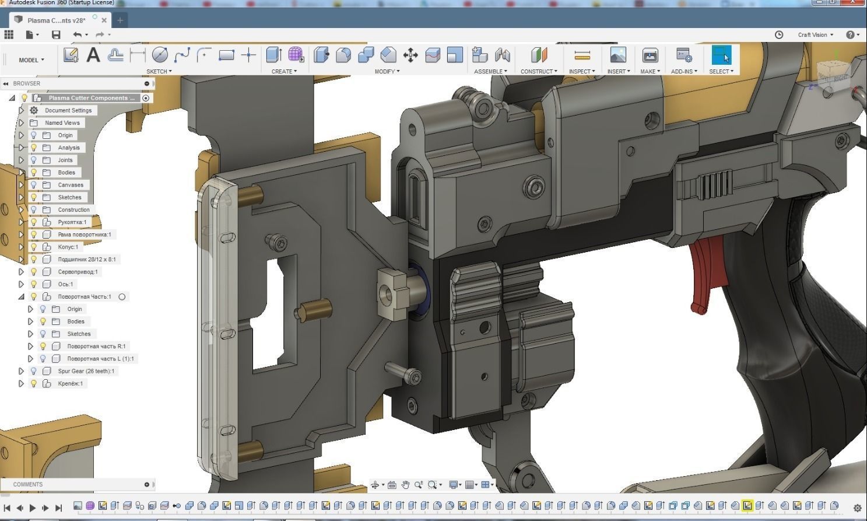Expand the Comments panel

coord(147,485)
